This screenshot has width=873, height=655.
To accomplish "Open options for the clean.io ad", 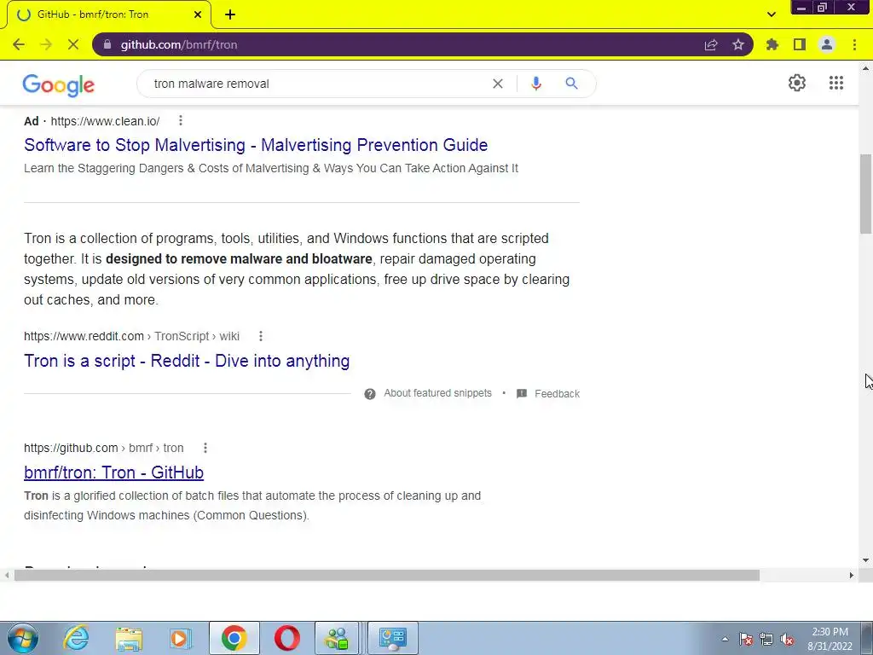I will [181, 120].
